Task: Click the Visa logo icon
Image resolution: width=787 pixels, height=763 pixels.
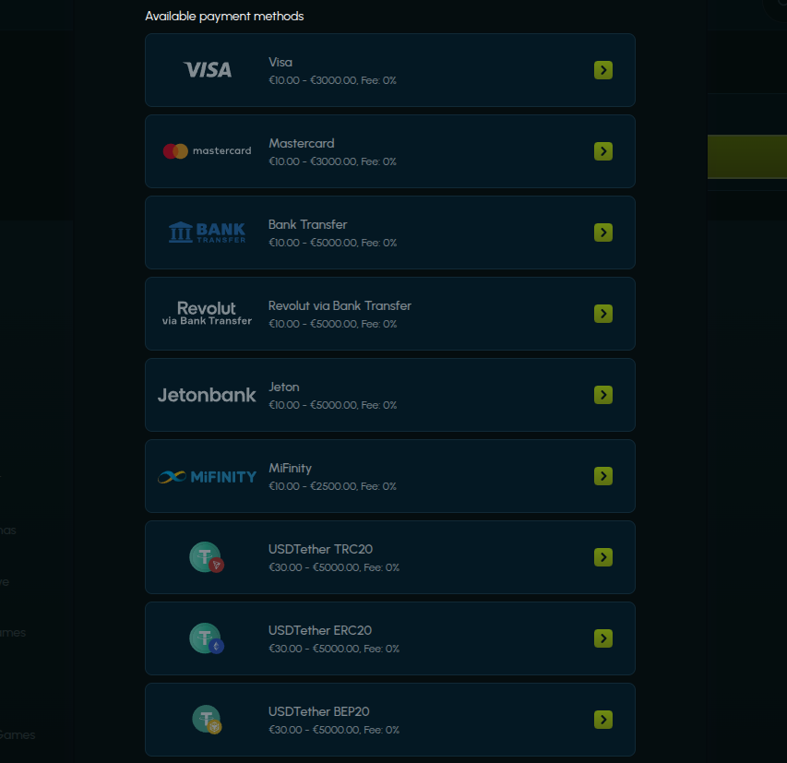Action: coord(208,70)
